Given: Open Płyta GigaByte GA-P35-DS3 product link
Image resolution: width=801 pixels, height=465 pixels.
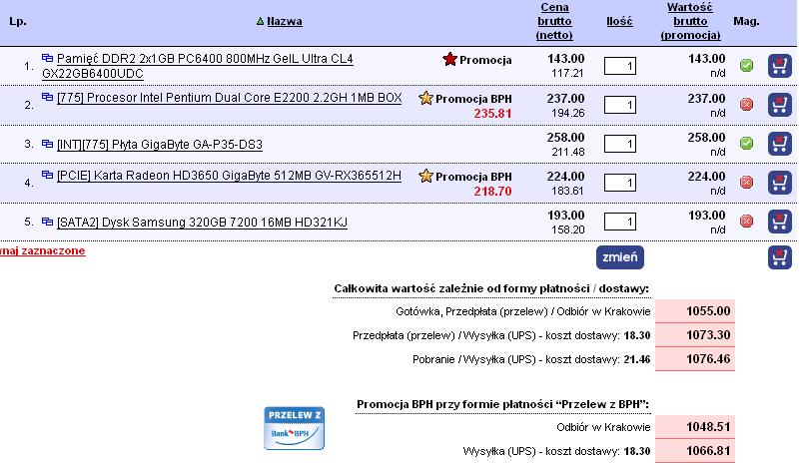Looking at the screenshot, I should pos(160,145).
